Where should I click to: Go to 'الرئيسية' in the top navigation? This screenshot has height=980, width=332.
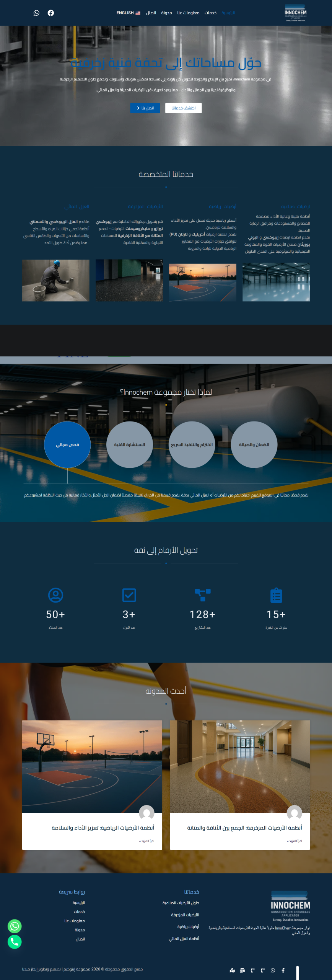228,13
